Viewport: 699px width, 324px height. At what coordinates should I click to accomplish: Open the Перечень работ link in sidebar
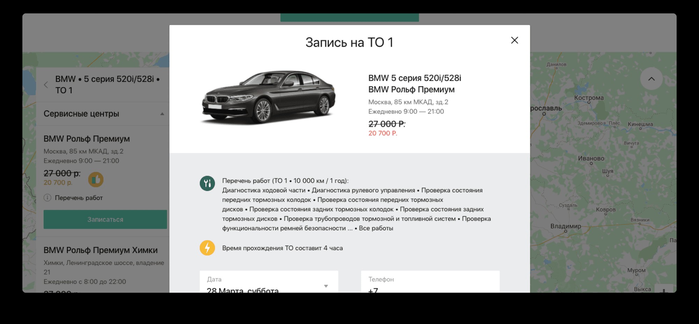[79, 198]
